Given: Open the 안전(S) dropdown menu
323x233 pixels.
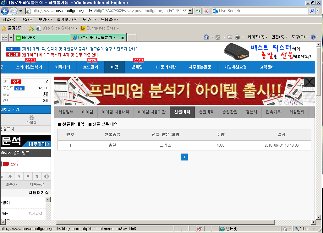Looking at the screenshot, I should [x=279, y=37].
